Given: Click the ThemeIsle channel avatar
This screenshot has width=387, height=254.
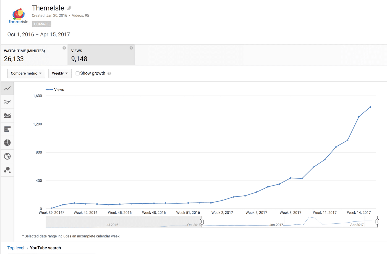Looking at the screenshot, I should [x=18, y=15].
